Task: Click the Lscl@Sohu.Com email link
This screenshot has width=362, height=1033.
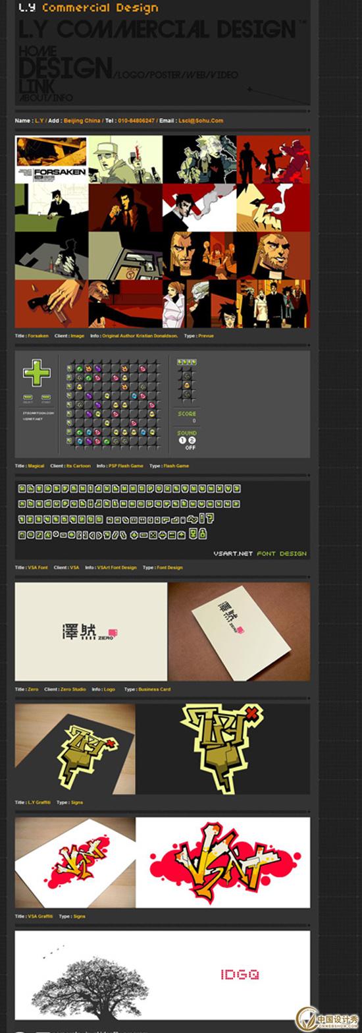Action: point(201,121)
